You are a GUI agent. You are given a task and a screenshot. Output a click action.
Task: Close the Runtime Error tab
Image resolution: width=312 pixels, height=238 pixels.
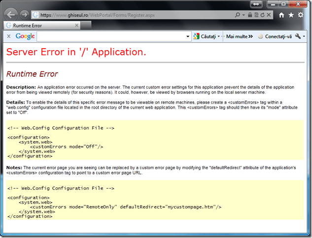click(76, 26)
